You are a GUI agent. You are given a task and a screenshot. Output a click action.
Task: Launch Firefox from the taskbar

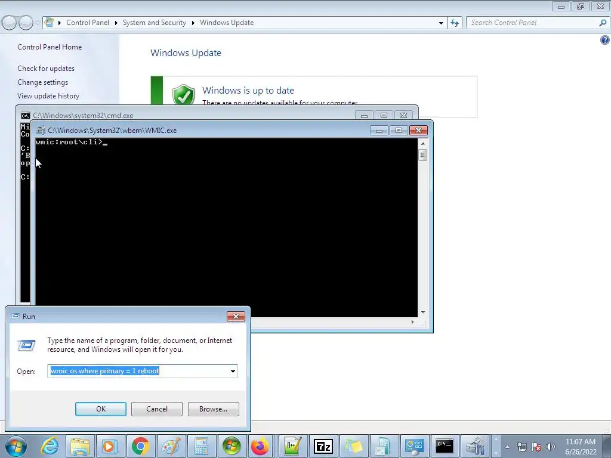[260, 446]
